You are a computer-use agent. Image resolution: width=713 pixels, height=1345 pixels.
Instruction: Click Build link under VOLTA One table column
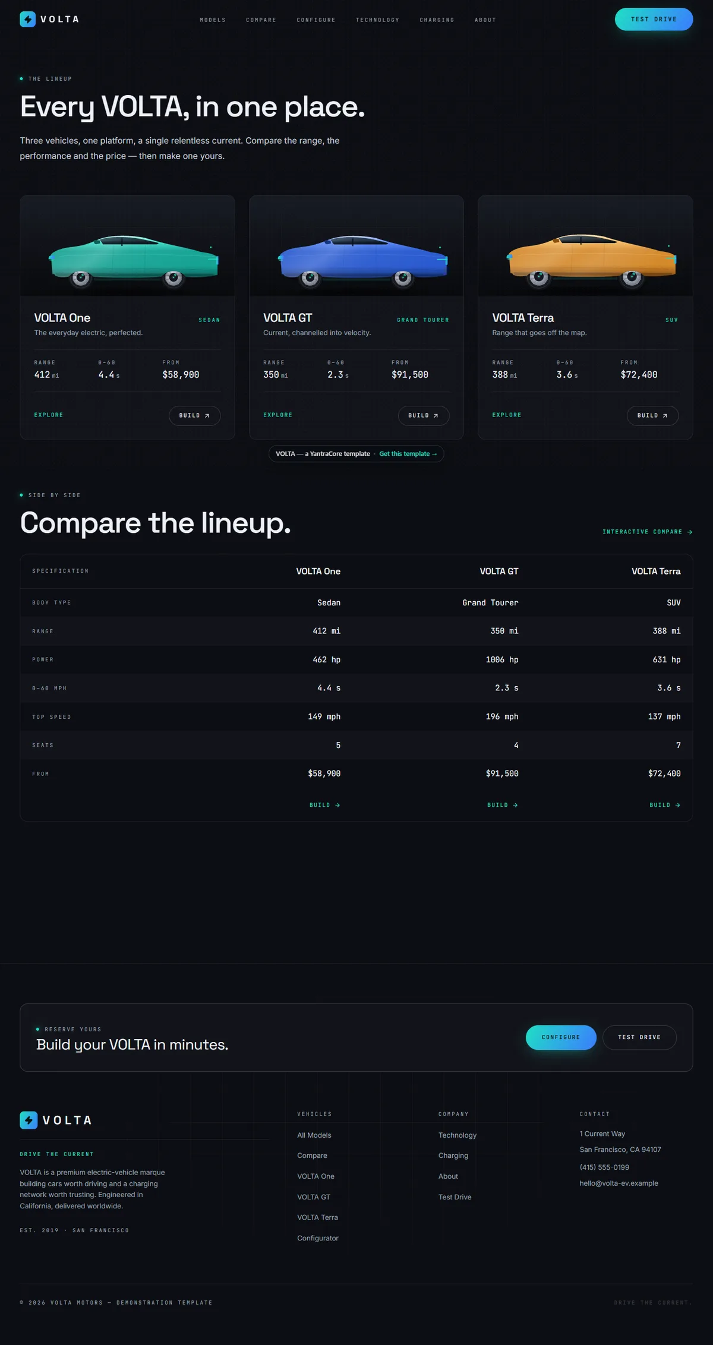pyautogui.click(x=324, y=805)
